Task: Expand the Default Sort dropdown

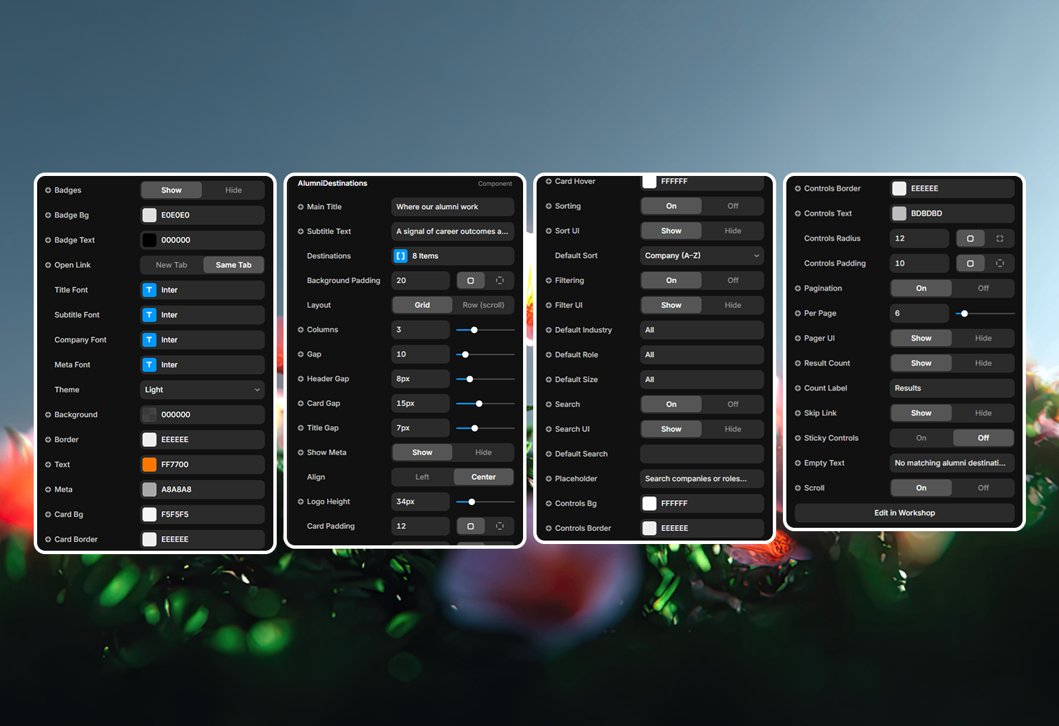Action: coord(701,255)
